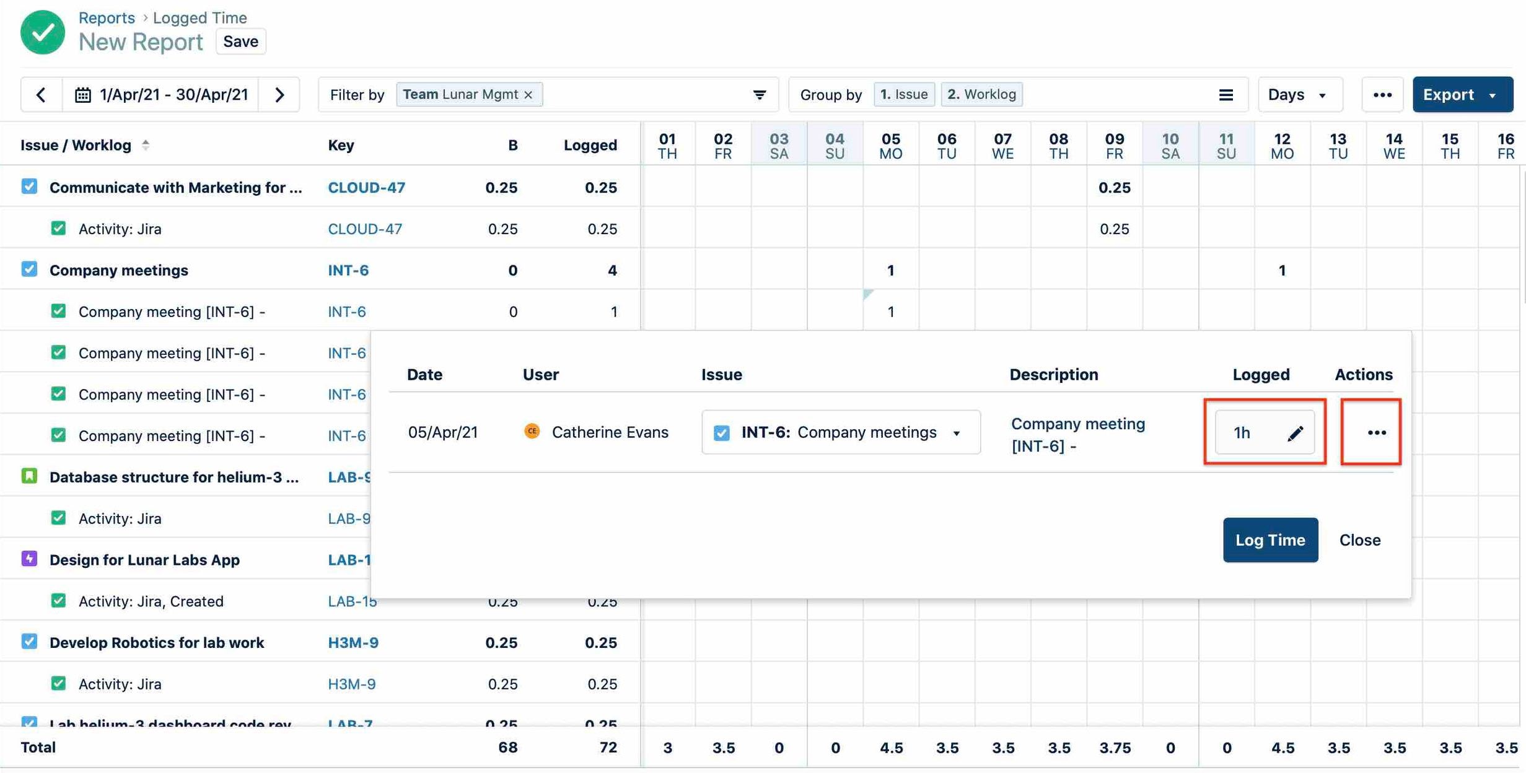The image size is (1526, 773).
Task: Open the worklog Actions ellipsis menu
Action: pos(1375,433)
